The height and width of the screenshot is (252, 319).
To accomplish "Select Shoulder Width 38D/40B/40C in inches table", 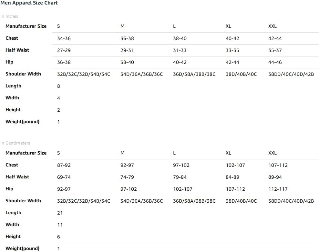I will point(241,74).
